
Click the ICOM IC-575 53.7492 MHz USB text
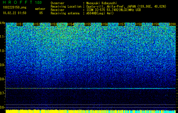113,10
